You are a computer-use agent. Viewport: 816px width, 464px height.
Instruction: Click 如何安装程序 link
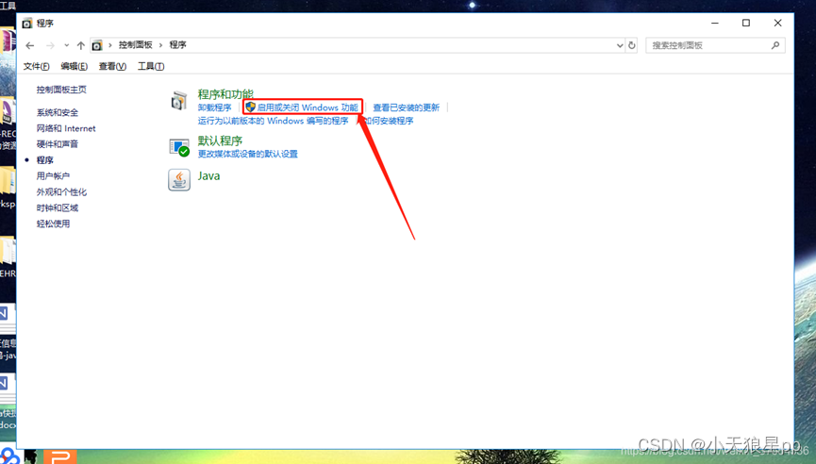coord(389,121)
